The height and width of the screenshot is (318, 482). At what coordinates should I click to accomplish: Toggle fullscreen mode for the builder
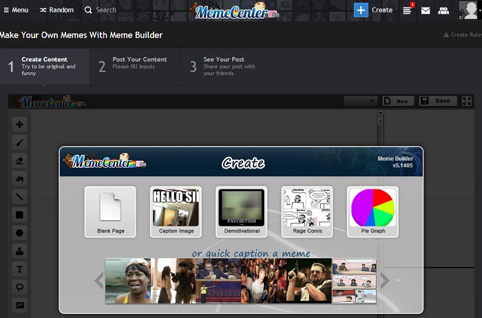(466, 101)
